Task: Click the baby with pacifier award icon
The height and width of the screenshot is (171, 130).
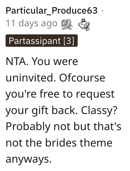Action: (x=84, y=25)
